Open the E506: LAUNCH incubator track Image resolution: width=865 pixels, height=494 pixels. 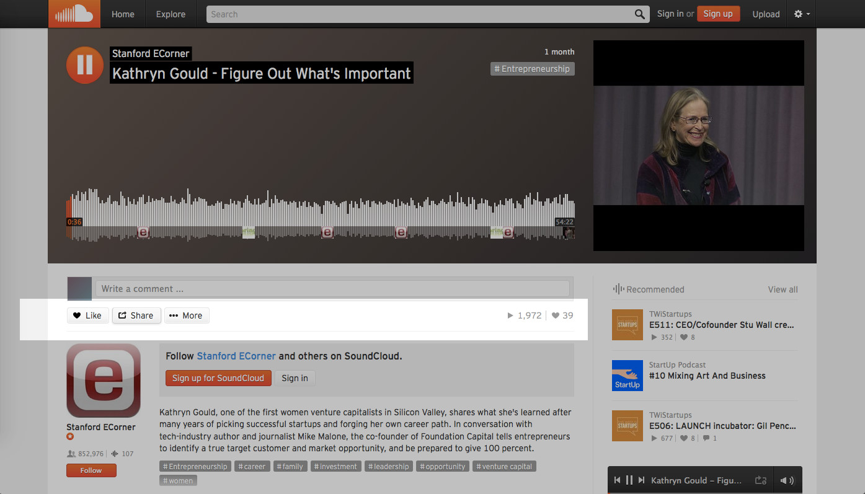723,426
